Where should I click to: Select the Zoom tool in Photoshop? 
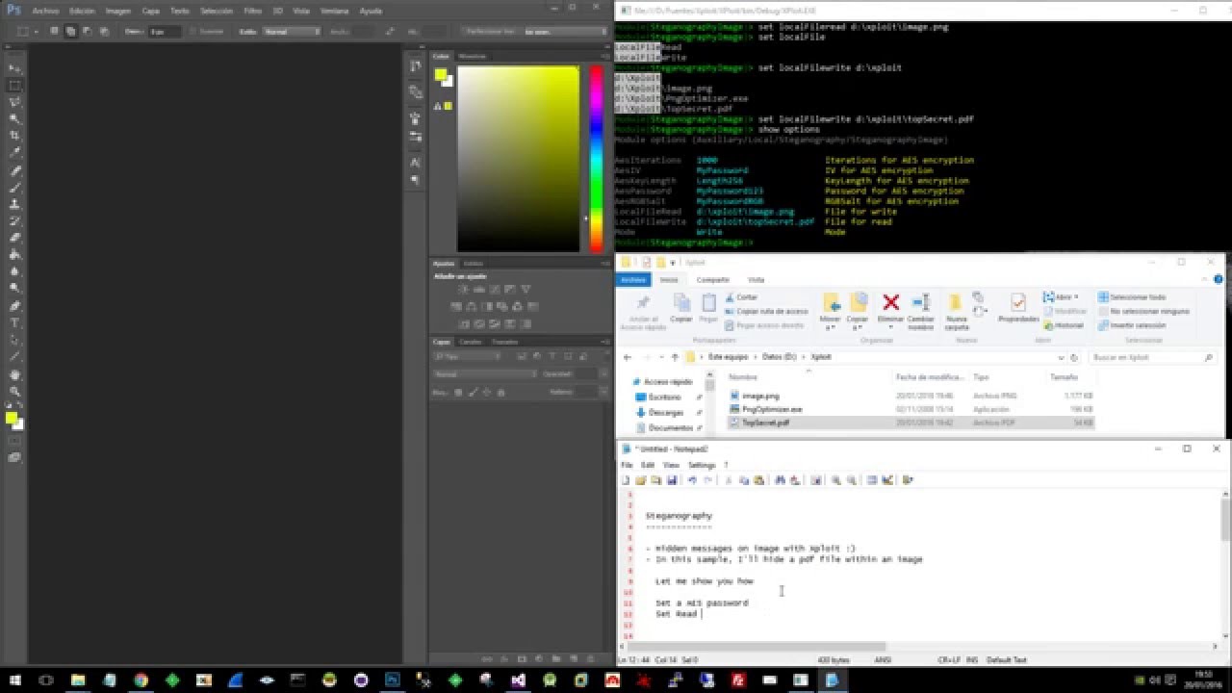coord(14,392)
